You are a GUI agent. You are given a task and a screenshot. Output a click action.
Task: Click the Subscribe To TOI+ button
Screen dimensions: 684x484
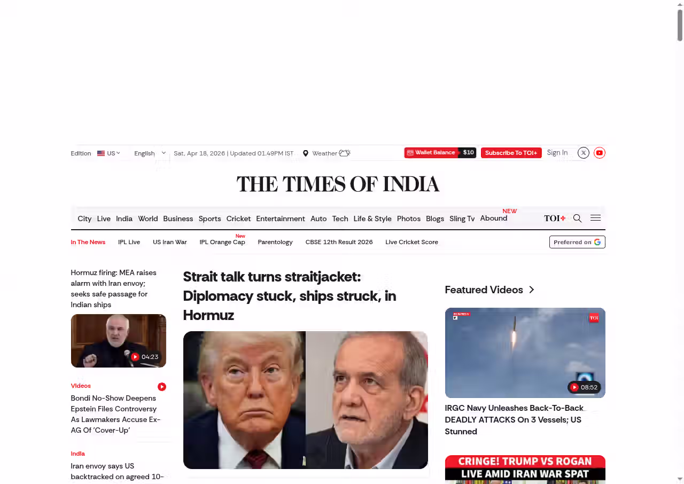point(511,153)
